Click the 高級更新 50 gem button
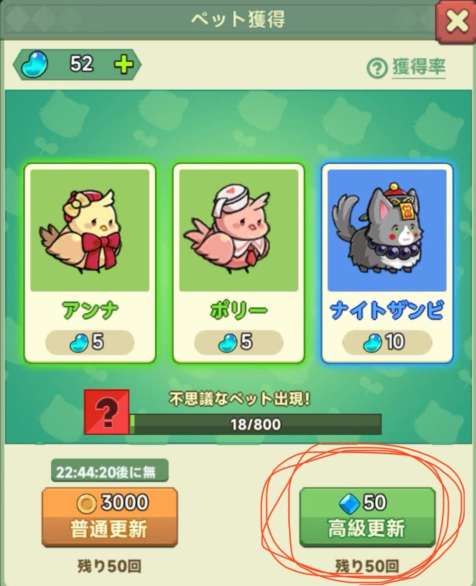476x586 pixels. [x=367, y=517]
